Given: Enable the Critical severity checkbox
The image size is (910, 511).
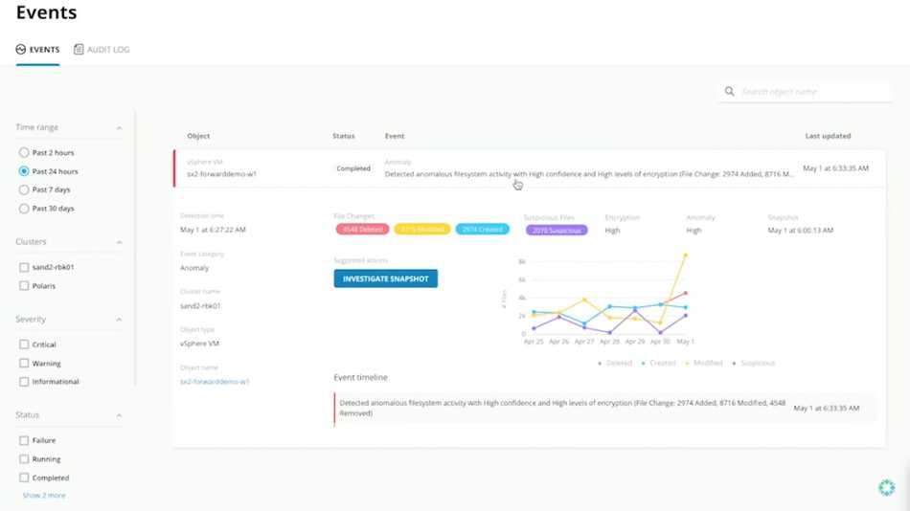Looking at the screenshot, I should (24, 344).
